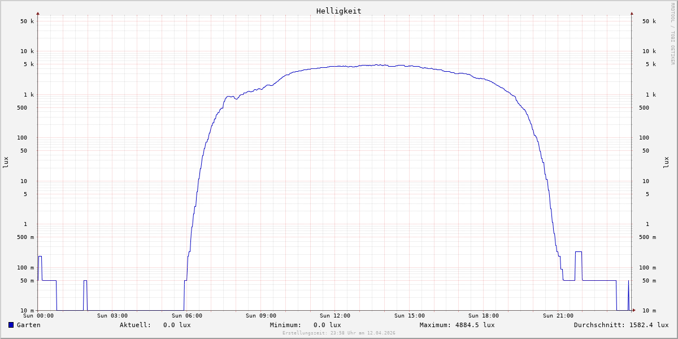678x339 pixels.
Task: Click the Sun 12:00 time axis label
Action: 335,316
